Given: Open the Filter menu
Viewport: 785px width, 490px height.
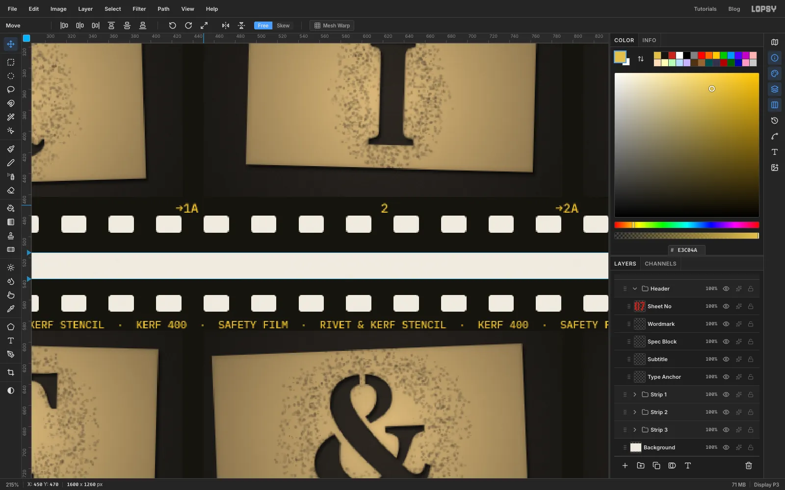Looking at the screenshot, I should pos(139,9).
